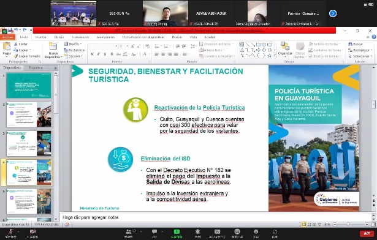Toggle the disabled camera in Zoom bar
Image resolution: width=377 pixels, height=240 pixels.
[x=32, y=232]
